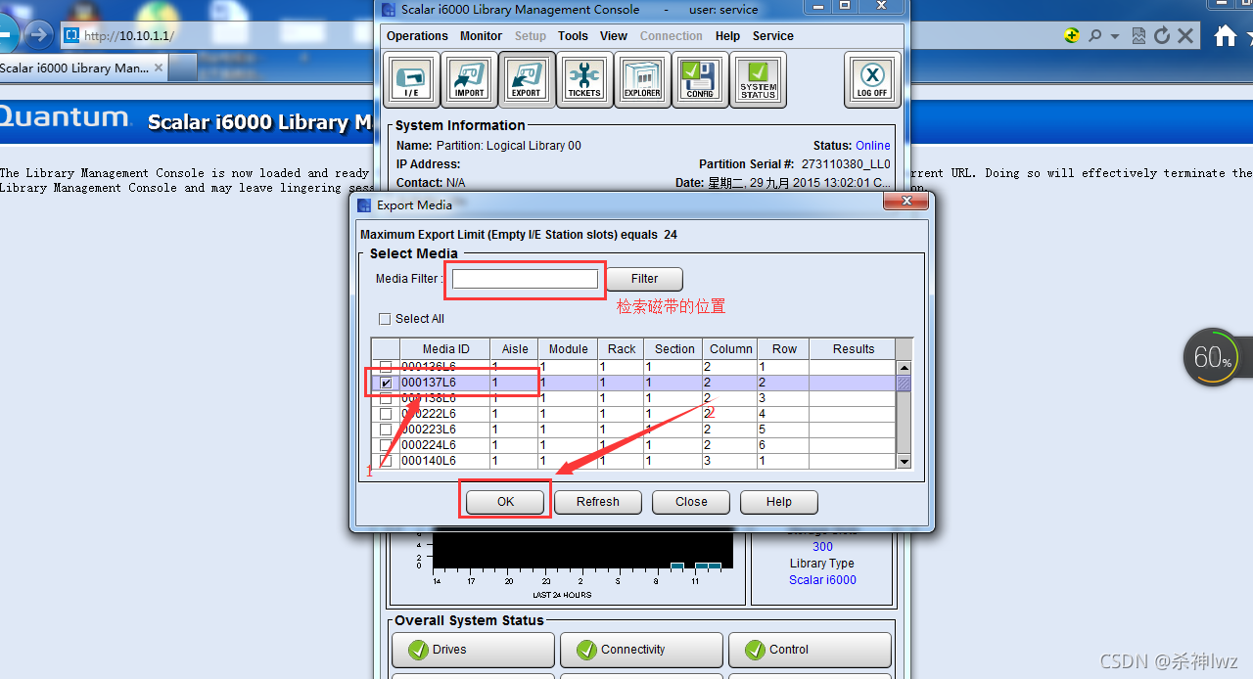Select the Scalar i6000 Library browser tab

[x=83, y=68]
